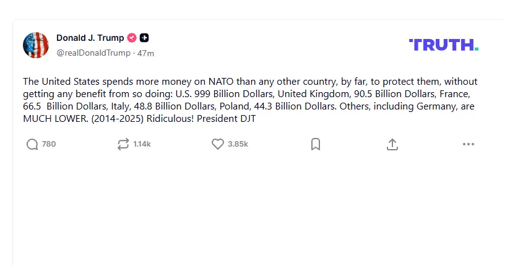Visit the @realDonaldTrump handle link
The image size is (510, 266).
[93, 53]
